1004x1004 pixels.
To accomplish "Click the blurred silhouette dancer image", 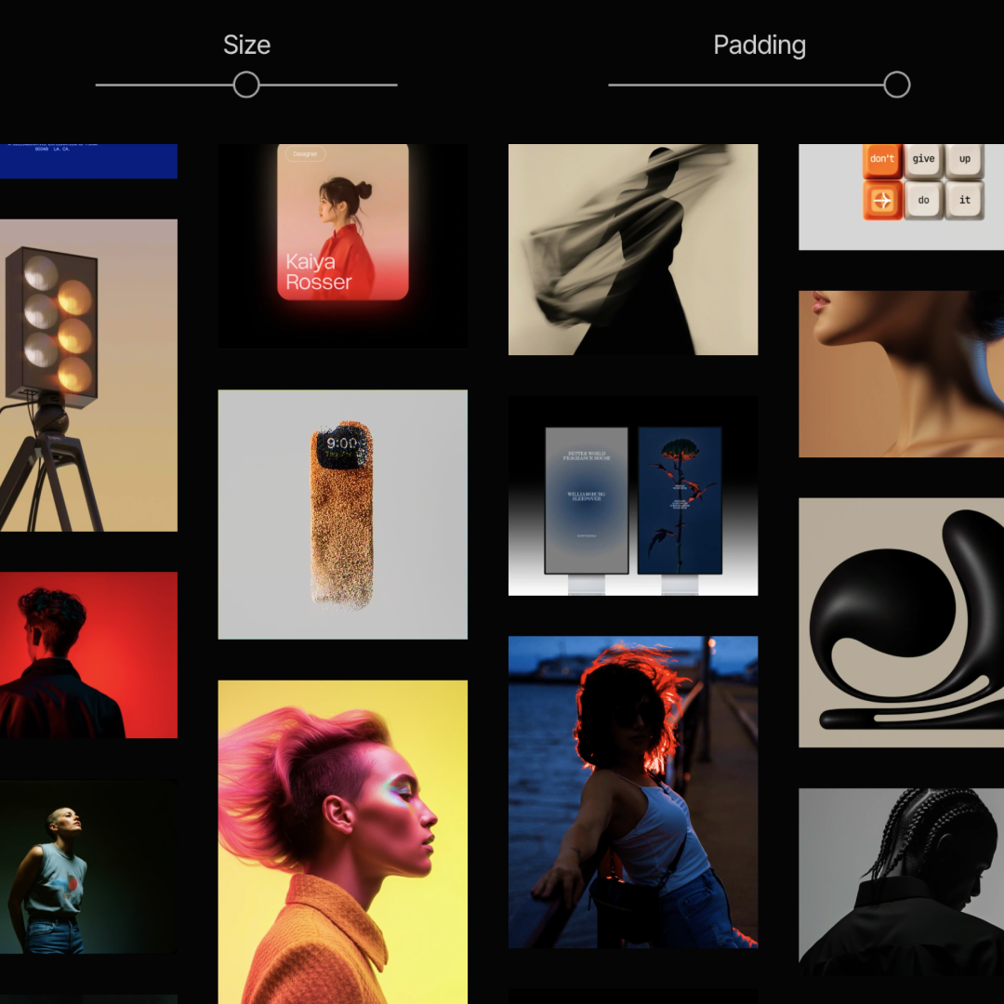I will click(632, 249).
